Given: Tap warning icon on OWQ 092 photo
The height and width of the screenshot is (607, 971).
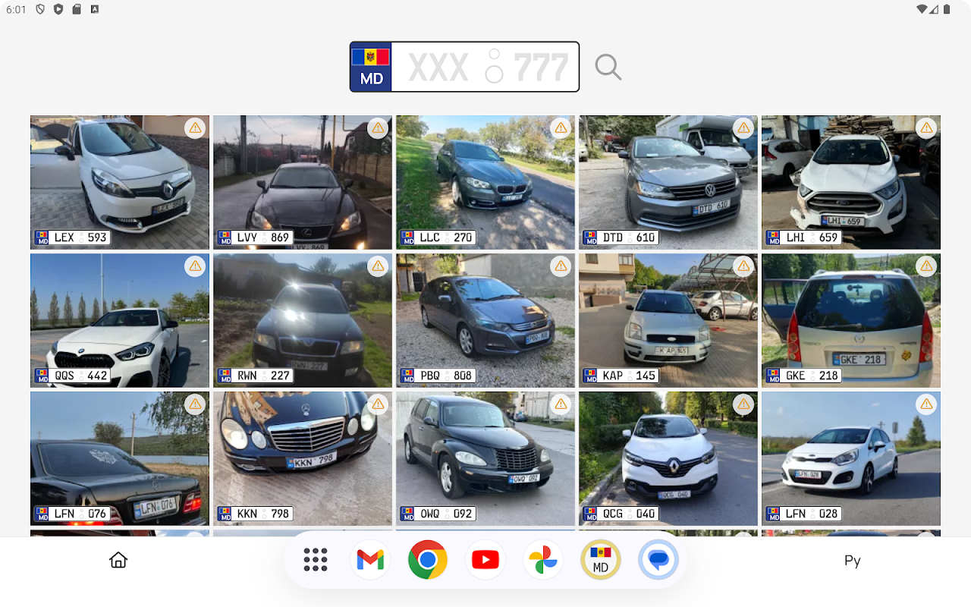Looking at the screenshot, I should 561,404.
